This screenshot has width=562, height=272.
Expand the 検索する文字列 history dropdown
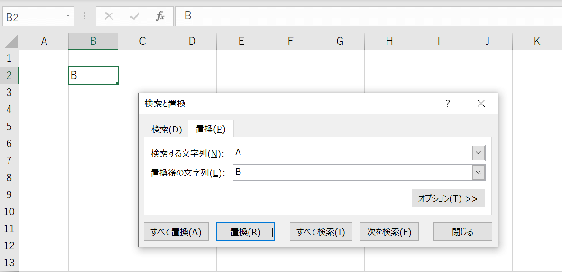pyautogui.click(x=479, y=153)
